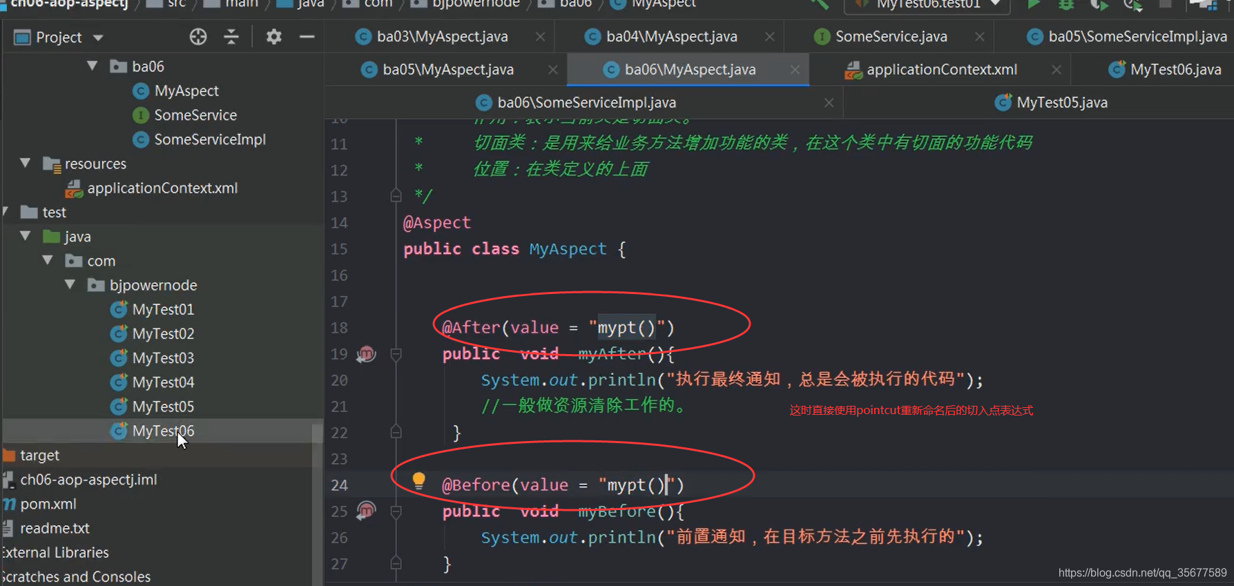The image size is (1234, 586).
Task: Click the aspect gutter marker on line 25
Action: (366, 511)
